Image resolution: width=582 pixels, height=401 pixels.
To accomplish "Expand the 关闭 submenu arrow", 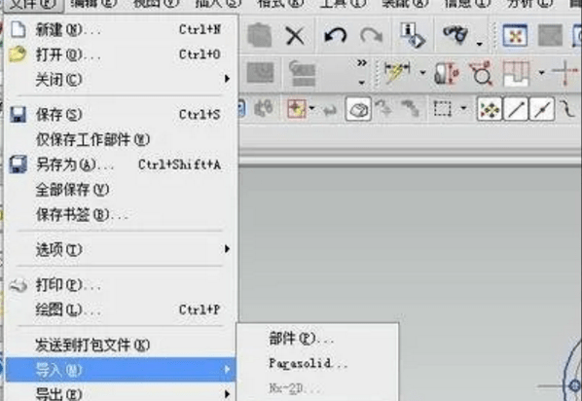I will click(x=227, y=79).
